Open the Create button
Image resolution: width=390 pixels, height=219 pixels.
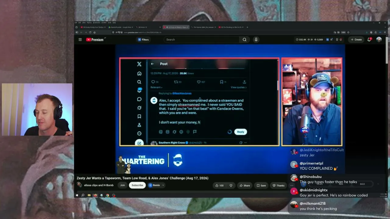click(x=356, y=40)
